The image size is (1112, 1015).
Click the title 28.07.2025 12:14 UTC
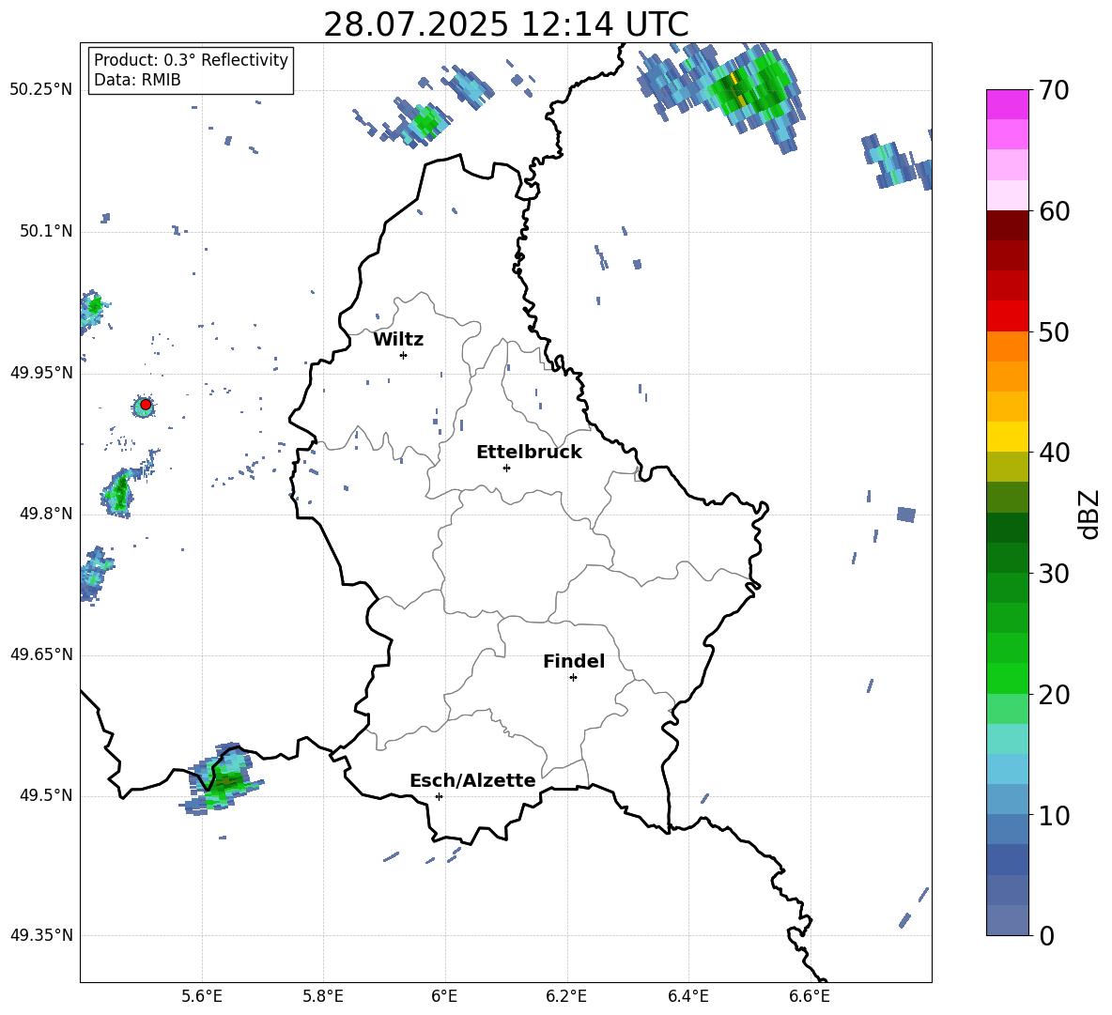point(505,24)
